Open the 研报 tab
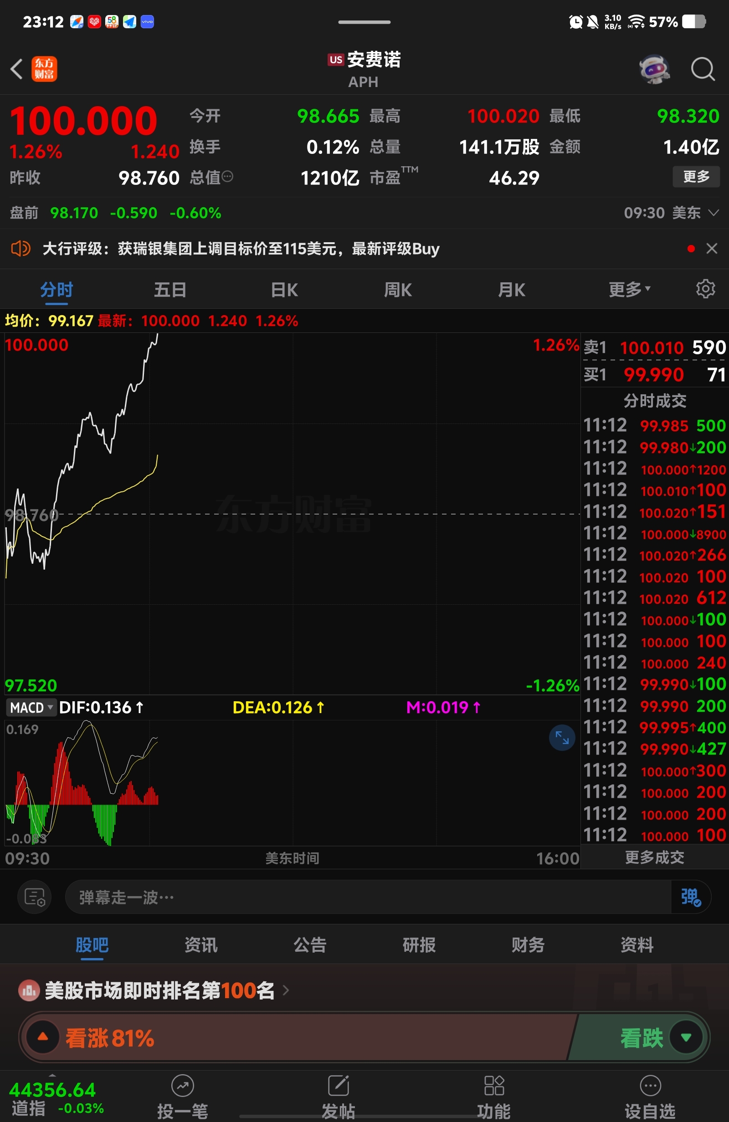Viewport: 729px width, 1122px height. pyautogui.click(x=419, y=944)
